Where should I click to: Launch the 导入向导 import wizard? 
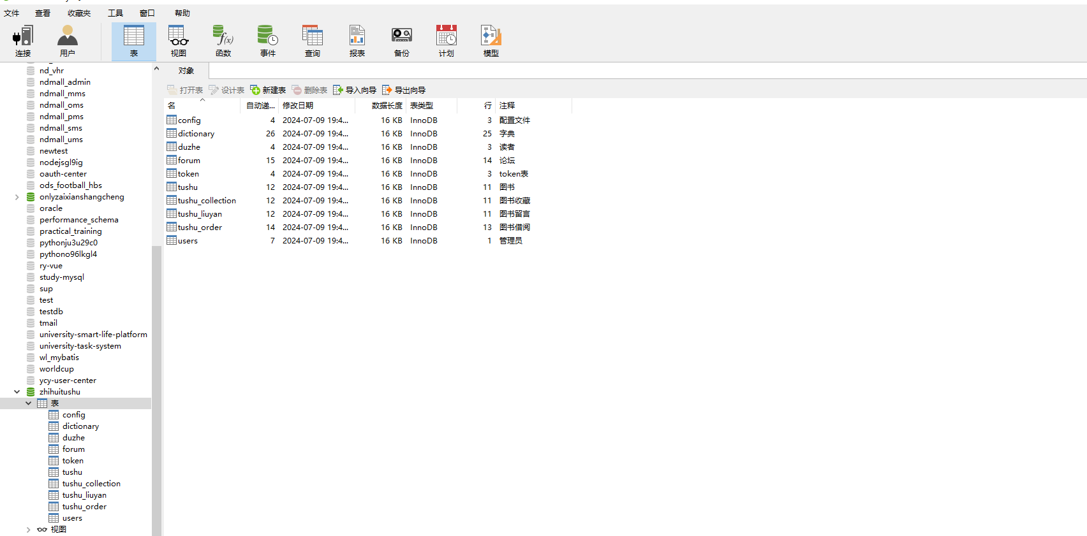click(x=355, y=90)
